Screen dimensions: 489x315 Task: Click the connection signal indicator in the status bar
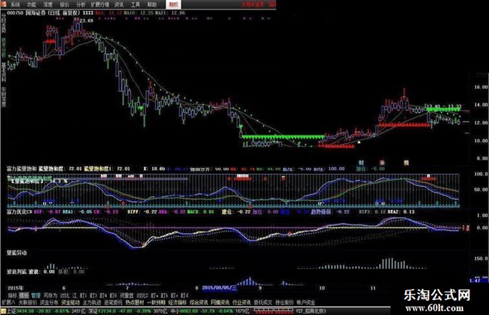(x=273, y=311)
